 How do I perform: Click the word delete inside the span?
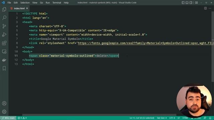[x=102, y=56]
